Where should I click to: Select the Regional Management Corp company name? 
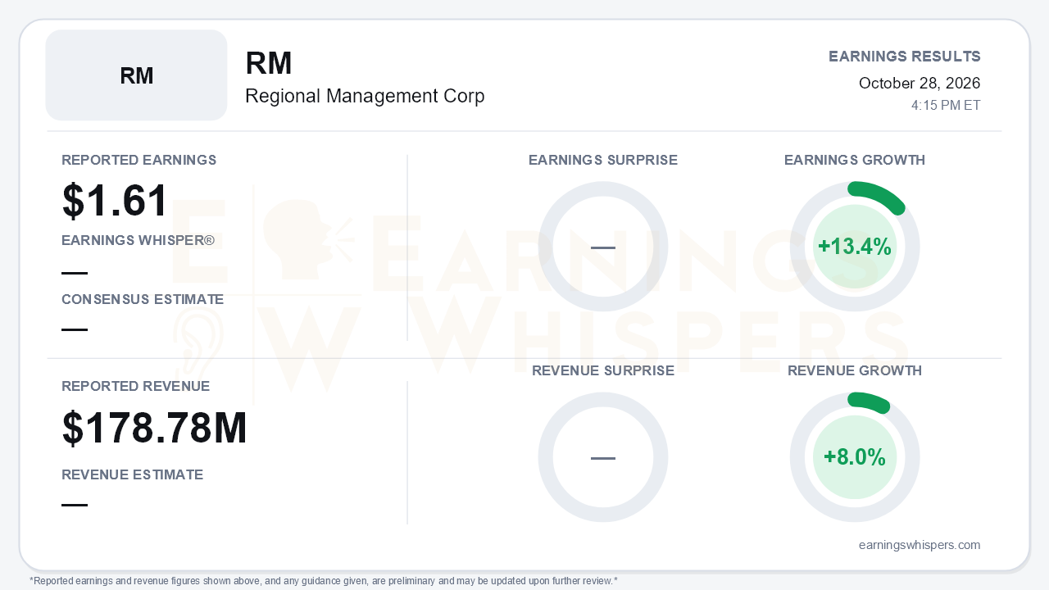click(365, 96)
